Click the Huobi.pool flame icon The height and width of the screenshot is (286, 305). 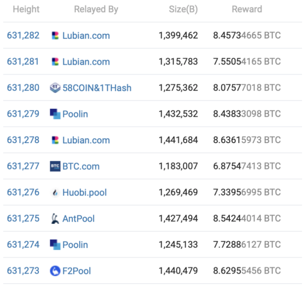click(x=55, y=192)
